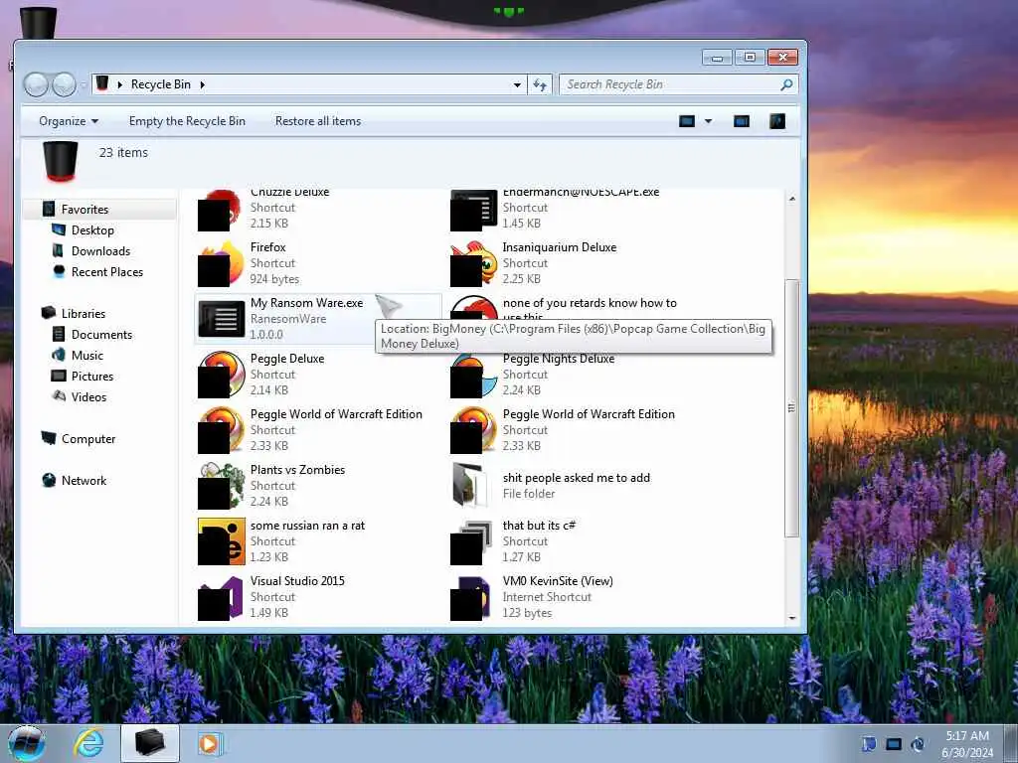Select the 'that but its c#' icon
The image size is (1018, 763).
(471, 541)
